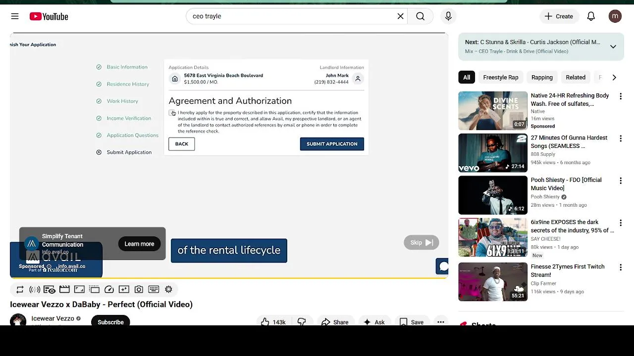Click 'SUBMIT APPLICATION' in the ad video

(x=332, y=144)
